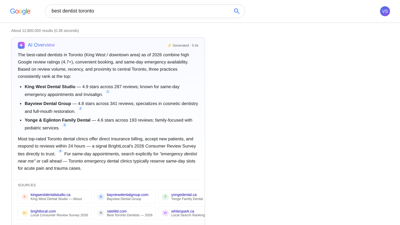
Task: Open citation 3 after Yonge & Eglinton Family Dental
Action: click(x=64, y=125)
